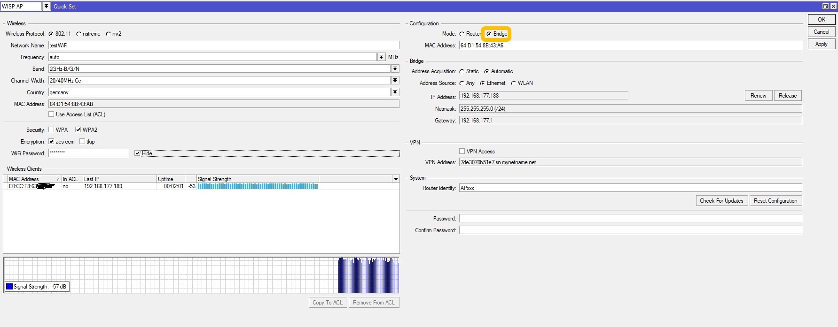
Task: Toggle the WPA2 security checkbox
Action: point(78,129)
